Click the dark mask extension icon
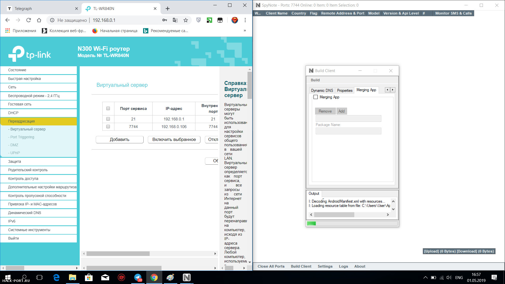The height and width of the screenshot is (284, 505). (220, 20)
